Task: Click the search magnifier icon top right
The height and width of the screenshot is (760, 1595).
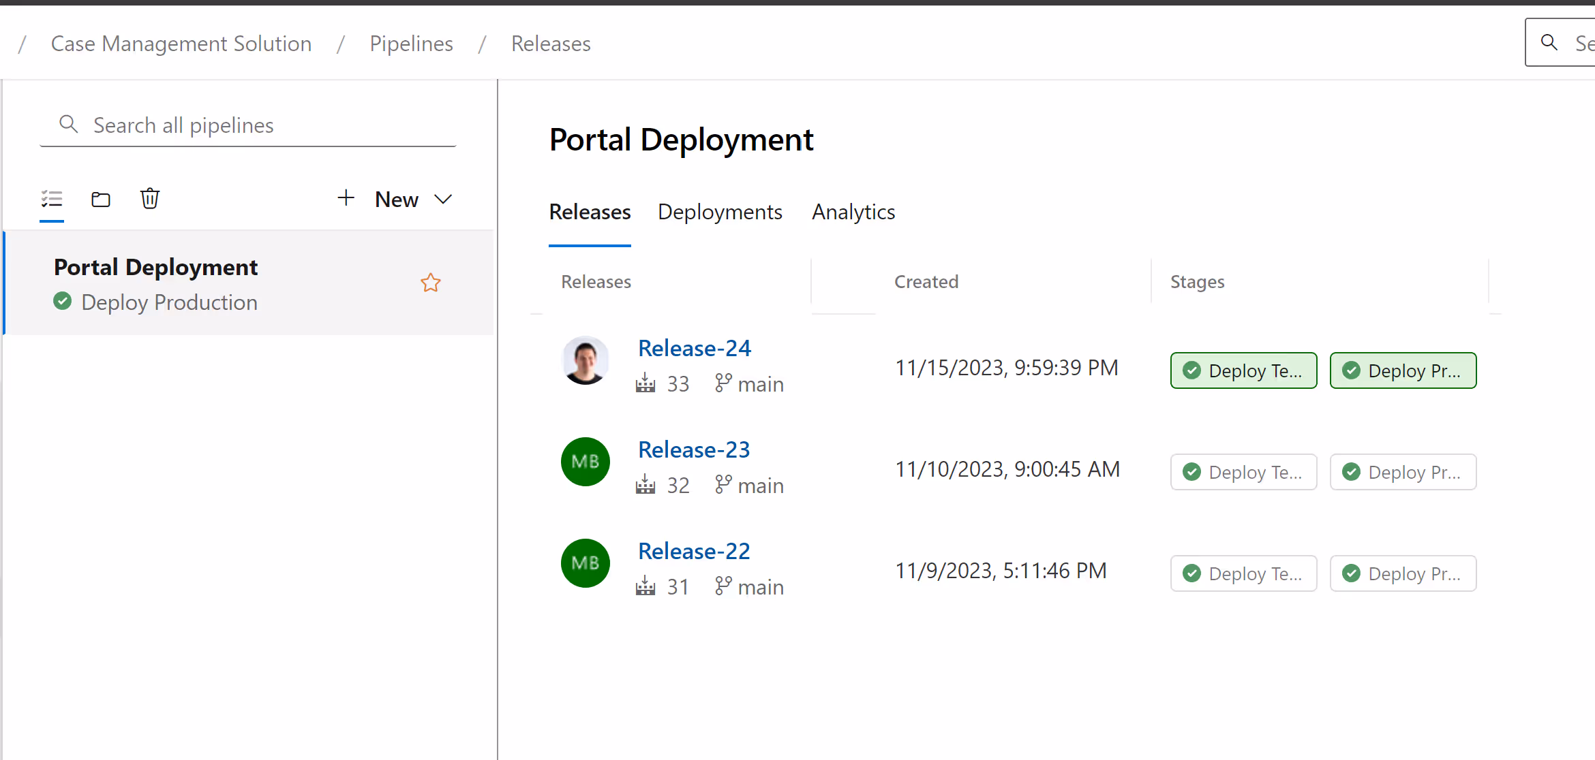Action: (x=1549, y=42)
